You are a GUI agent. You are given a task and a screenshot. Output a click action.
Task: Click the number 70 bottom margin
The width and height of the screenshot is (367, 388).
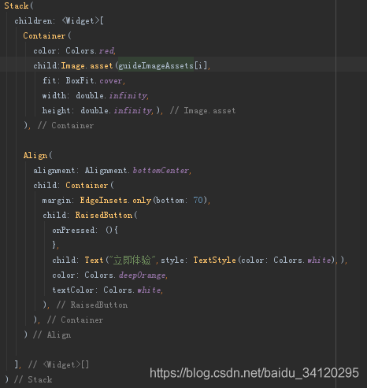(x=198, y=200)
